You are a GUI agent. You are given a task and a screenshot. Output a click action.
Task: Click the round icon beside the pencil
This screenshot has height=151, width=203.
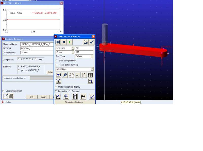click(11, 96)
